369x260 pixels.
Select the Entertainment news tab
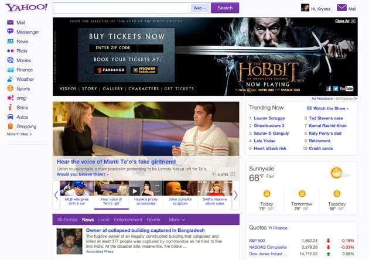(128, 220)
